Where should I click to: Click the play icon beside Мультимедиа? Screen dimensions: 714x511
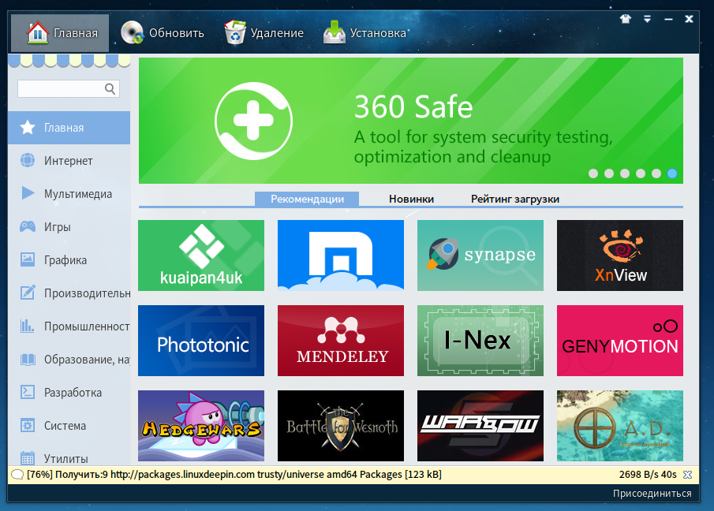click(28, 193)
